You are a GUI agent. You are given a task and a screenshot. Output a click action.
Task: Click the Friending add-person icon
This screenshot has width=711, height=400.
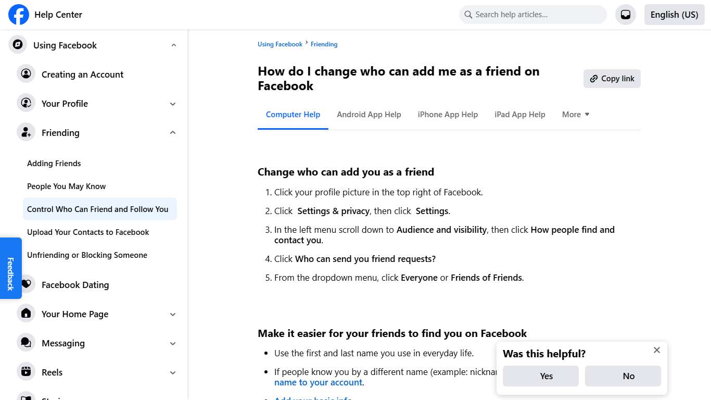(26, 132)
